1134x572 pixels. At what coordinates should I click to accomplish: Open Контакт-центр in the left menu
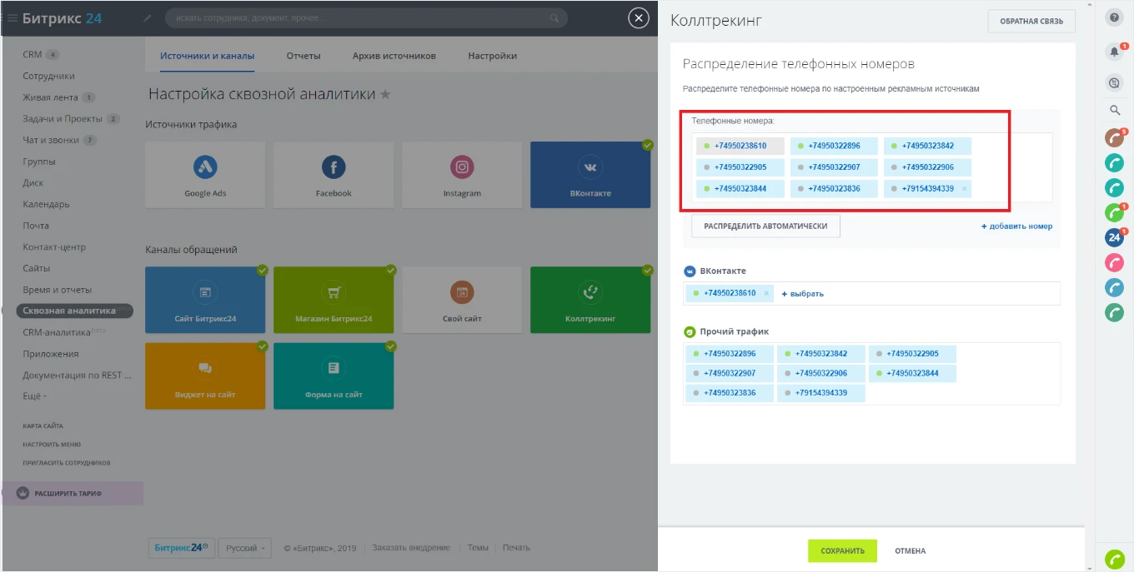coord(54,247)
